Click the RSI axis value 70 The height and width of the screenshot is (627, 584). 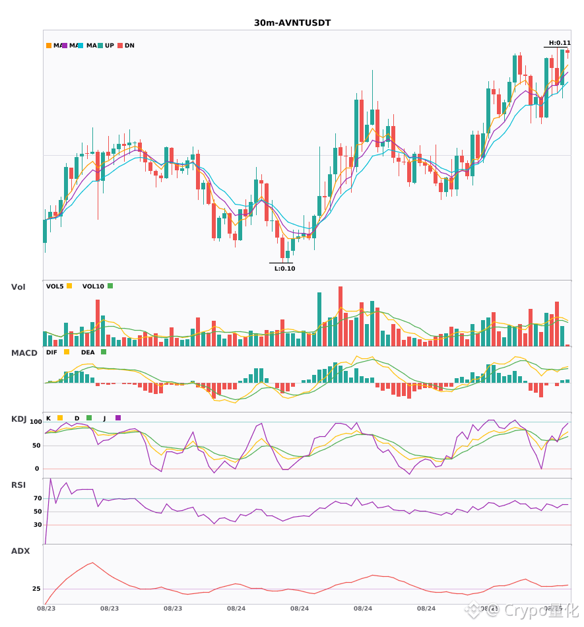click(x=38, y=498)
